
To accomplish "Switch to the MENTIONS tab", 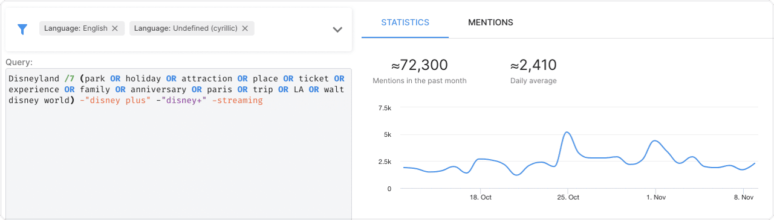I will coord(490,22).
